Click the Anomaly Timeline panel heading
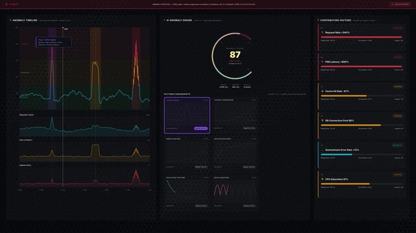Viewport: 416px width, 233px height. point(25,20)
